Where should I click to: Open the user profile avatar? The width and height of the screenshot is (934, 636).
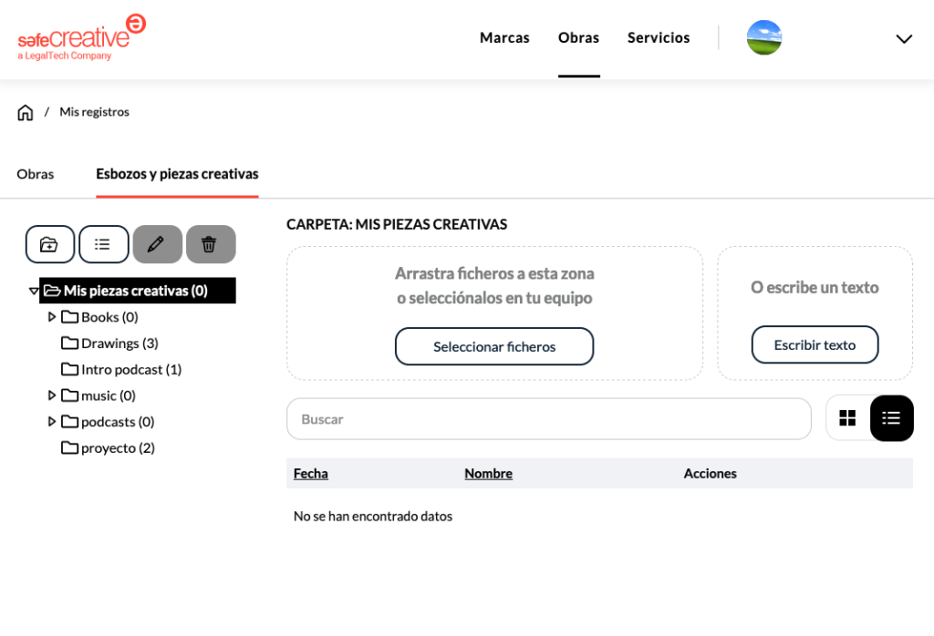(763, 38)
